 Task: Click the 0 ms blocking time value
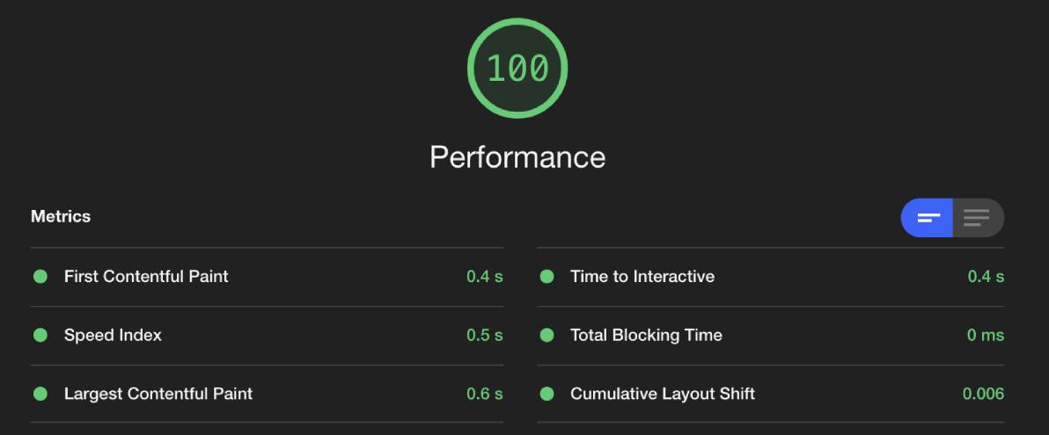(x=986, y=336)
